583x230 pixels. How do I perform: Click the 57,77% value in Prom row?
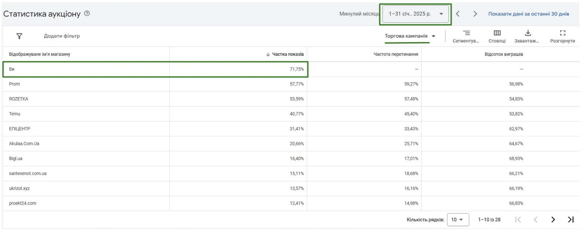[297, 84]
